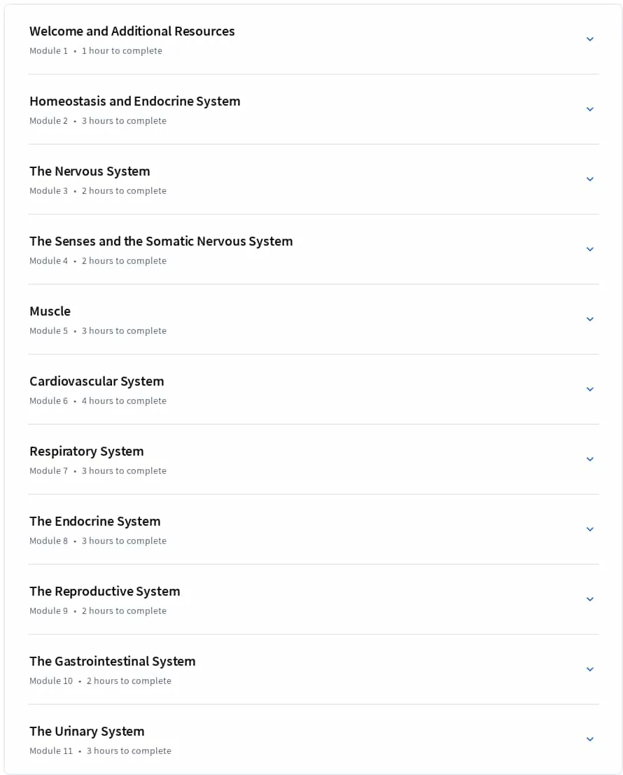The image size is (623, 775).
Task: Select the Respiratory System heading
Action: tap(87, 452)
